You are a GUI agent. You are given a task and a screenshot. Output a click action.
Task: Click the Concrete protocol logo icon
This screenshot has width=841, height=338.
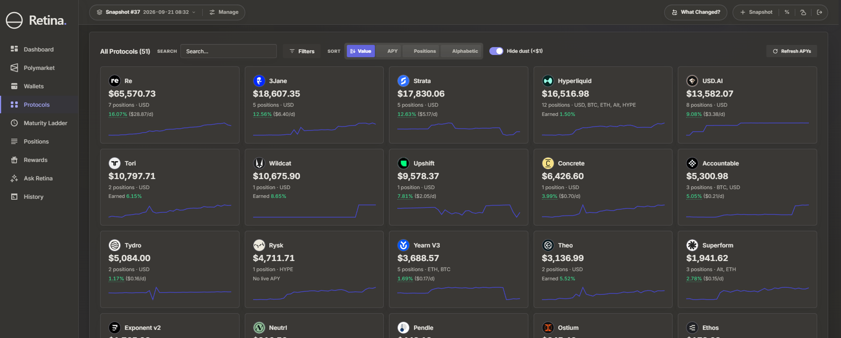coord(548,163)
